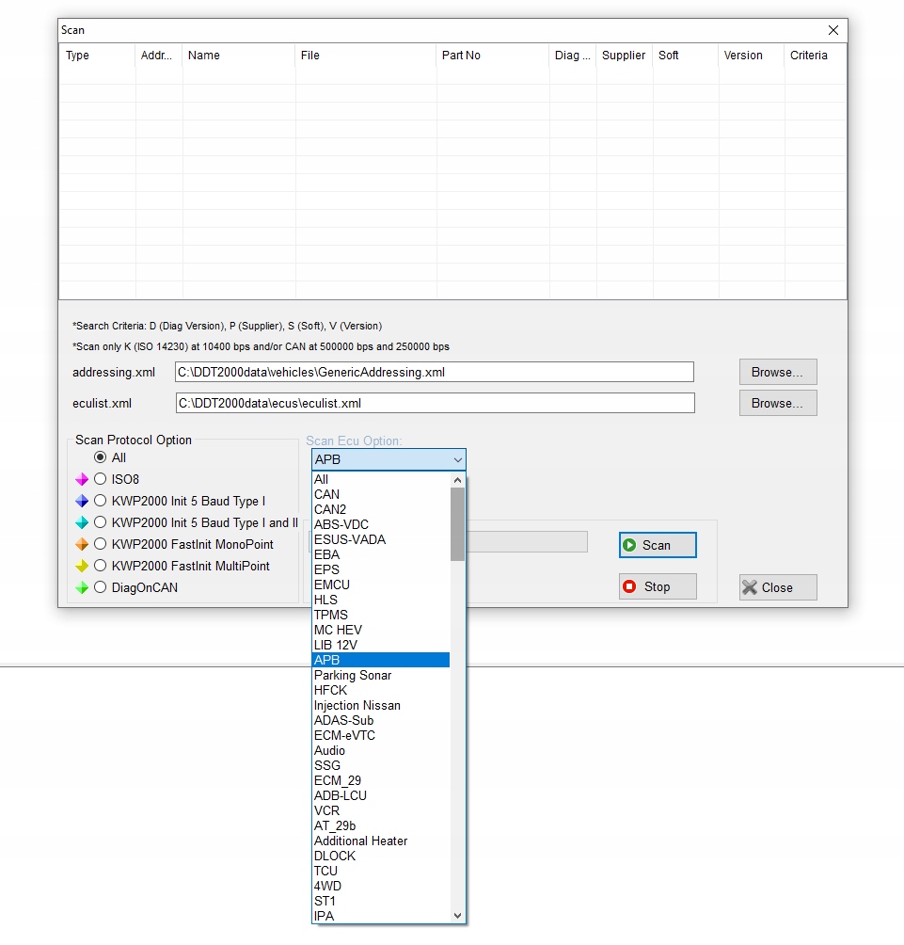This screenshot has width=904, height=945.
Task: Click the ECU list scrollbar thumb
Action: (x=458, y=524)
